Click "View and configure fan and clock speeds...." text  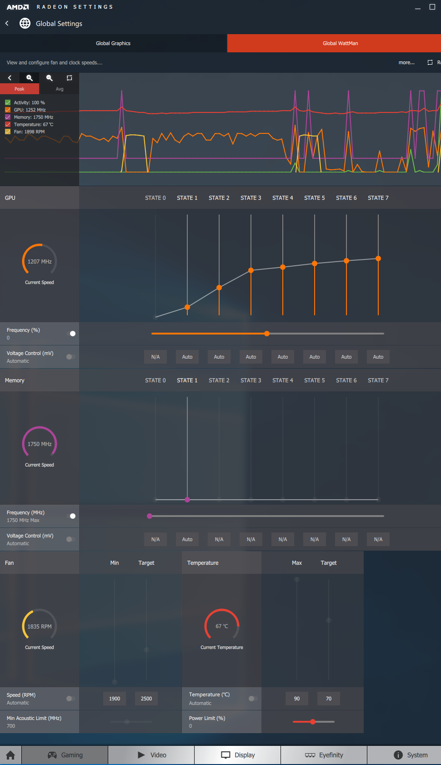click(55, 62)
